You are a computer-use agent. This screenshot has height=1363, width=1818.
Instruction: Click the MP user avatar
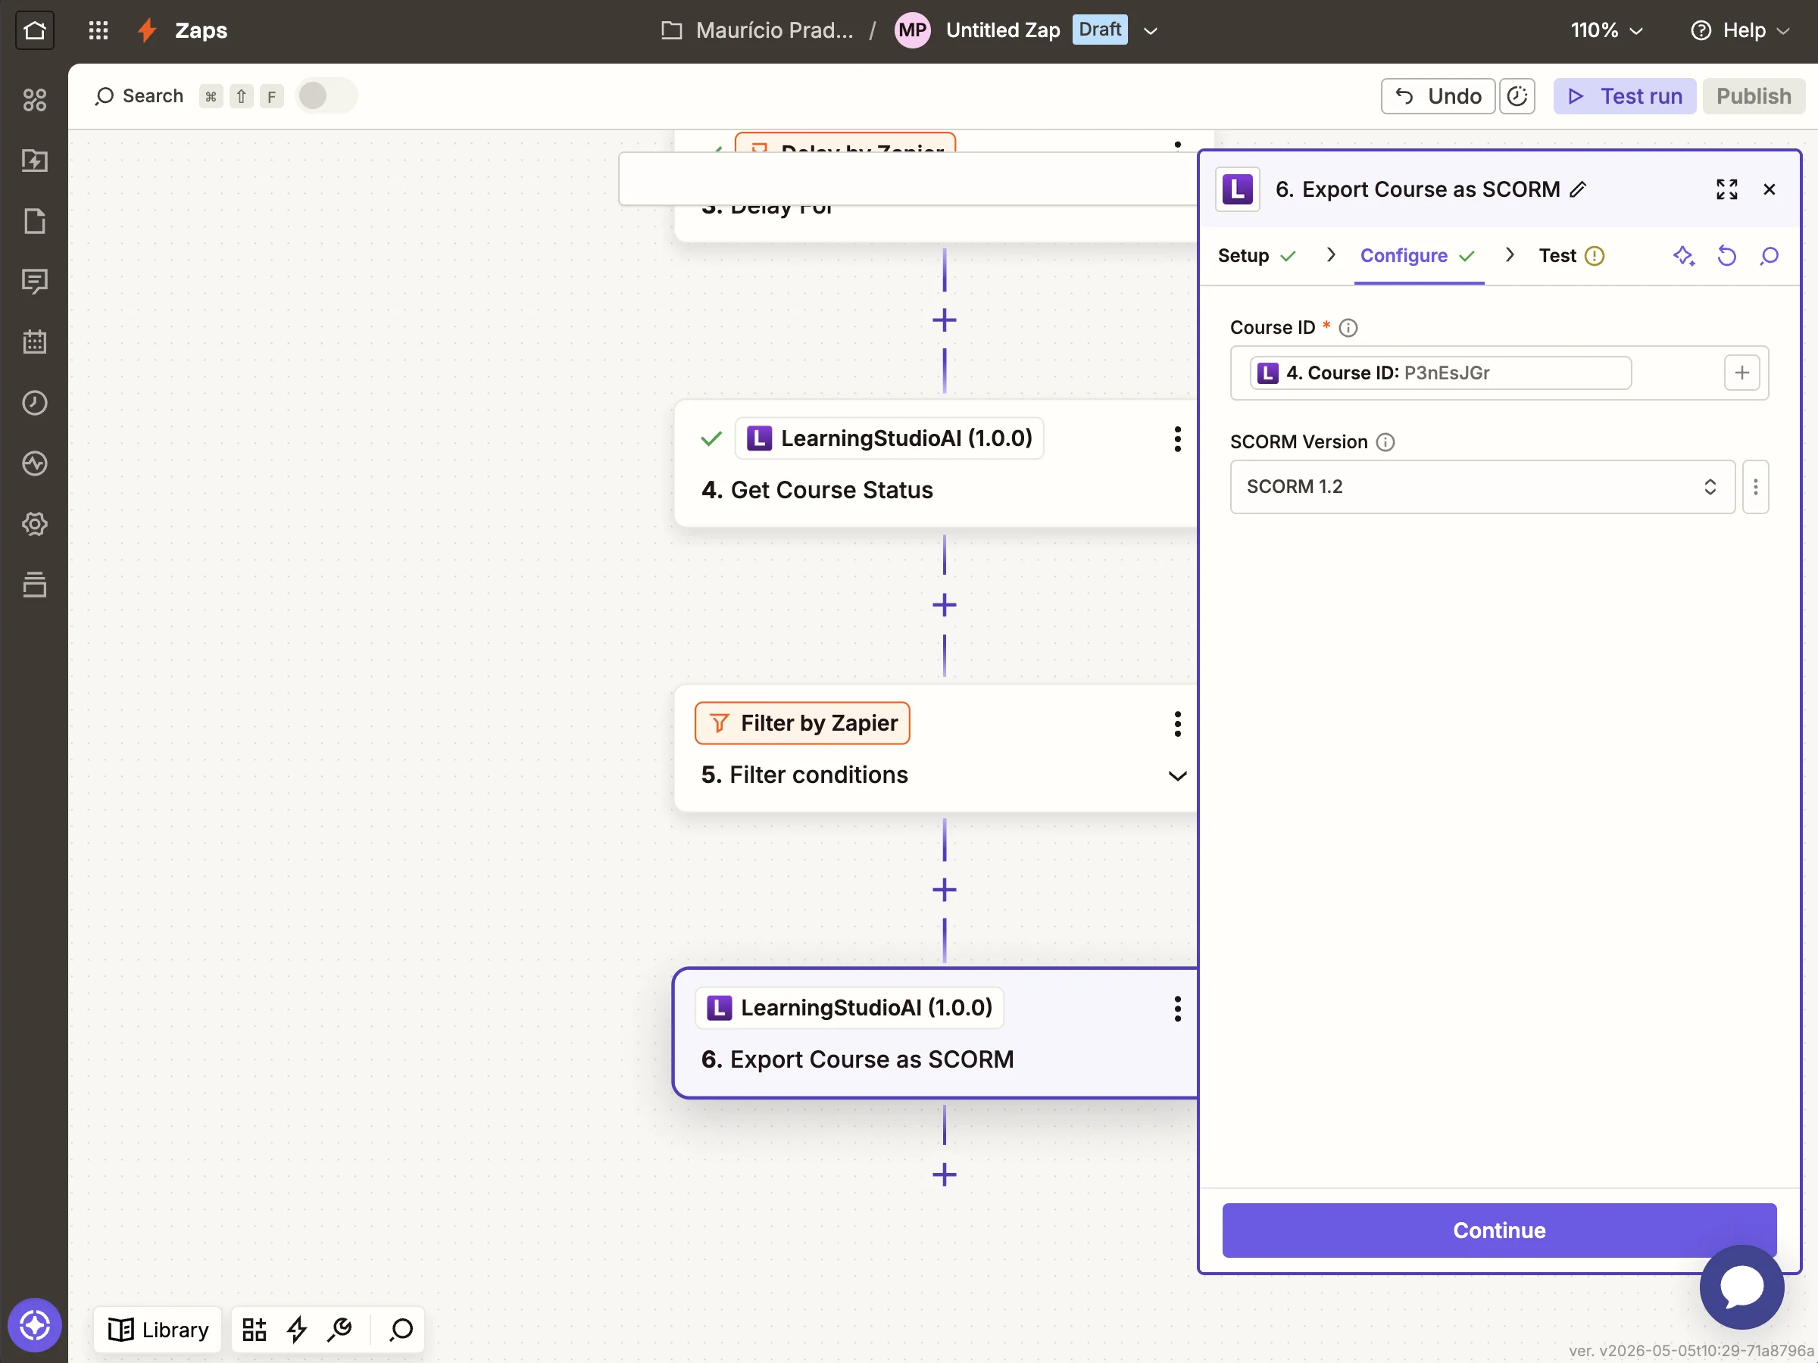[x=911, y=30]
